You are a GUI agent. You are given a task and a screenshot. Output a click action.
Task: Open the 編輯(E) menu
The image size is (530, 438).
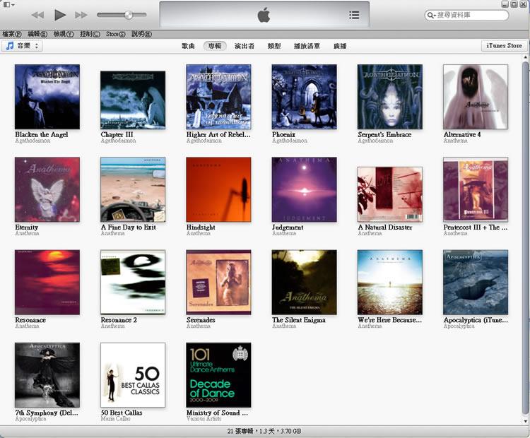[37, 34]
